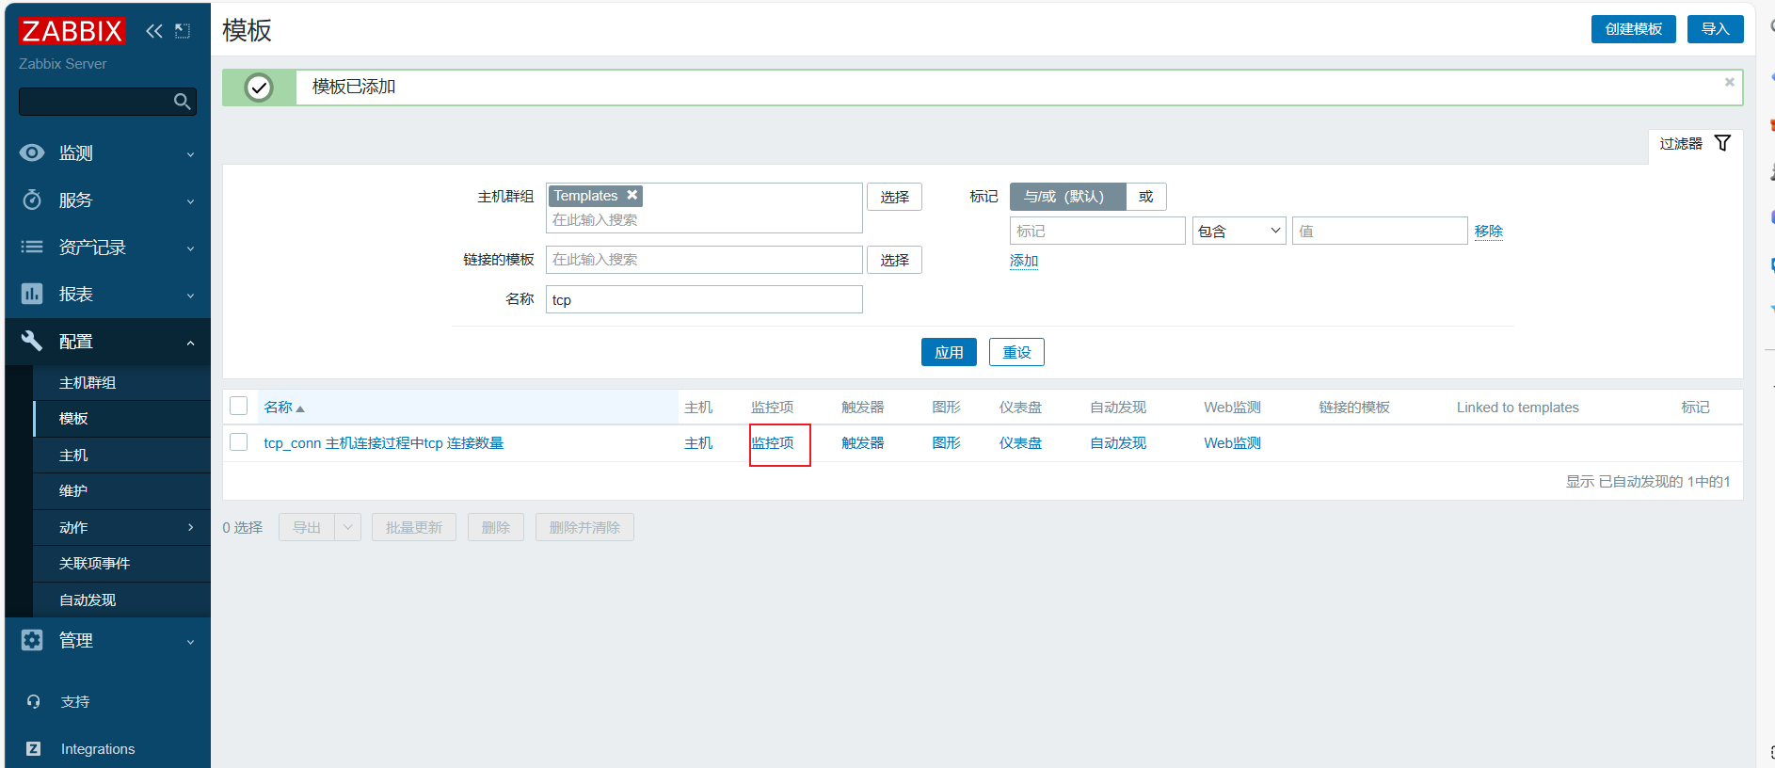Switch tag mode to 与/或 (默认)
The height and width of the screenshot is (768, 1775).
[1067, 197]
